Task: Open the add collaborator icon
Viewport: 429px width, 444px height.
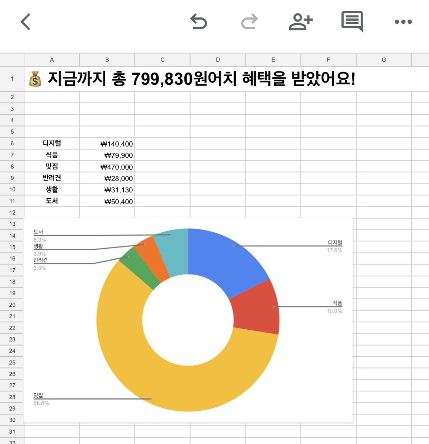Action: point(301,21)
